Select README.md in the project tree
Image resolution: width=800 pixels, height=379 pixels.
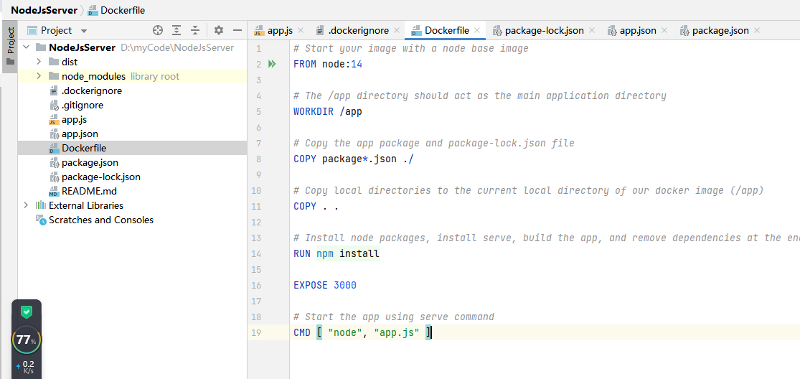click(x=89, y=191)
